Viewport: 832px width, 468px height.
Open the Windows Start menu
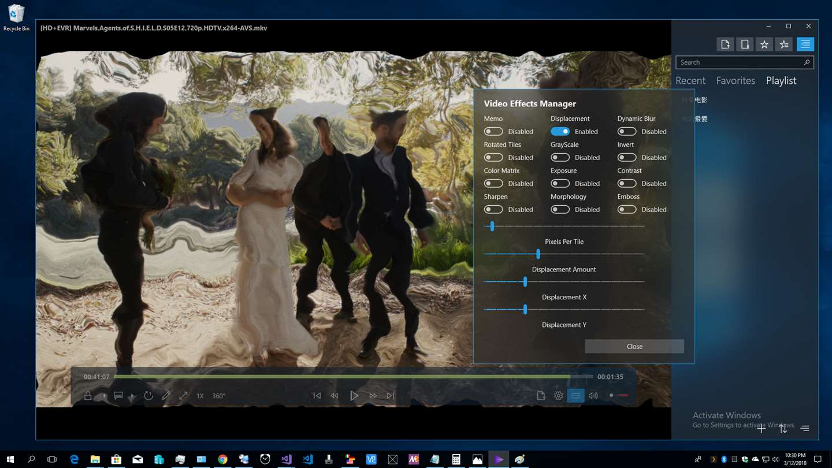[x=10, y=459]
